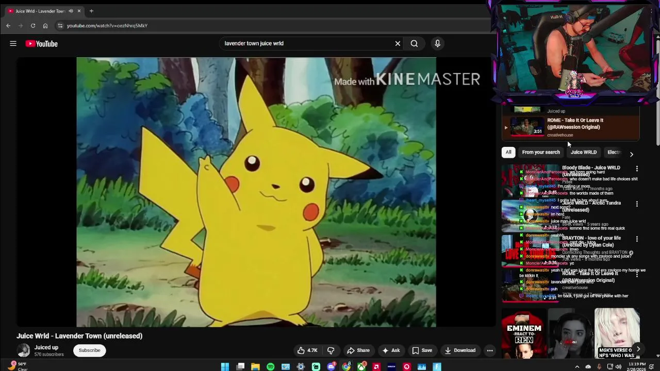
Task: Click the video player showing Pikachu
Action: [256, 192]
